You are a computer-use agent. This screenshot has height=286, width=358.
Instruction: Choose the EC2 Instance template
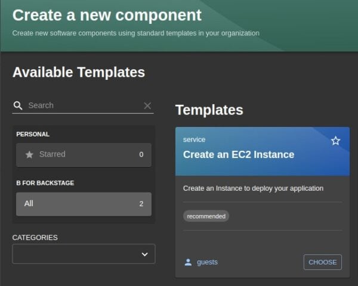click(322, 262)
